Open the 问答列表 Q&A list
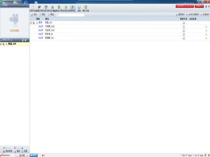Screen dimensions: 210x157 click(46, 8)
